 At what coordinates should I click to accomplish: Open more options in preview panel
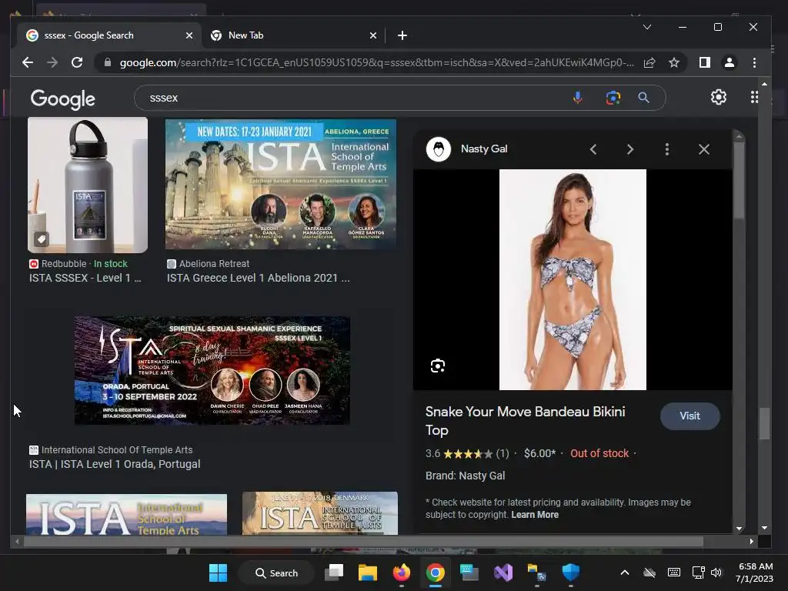(x=667, y=149)
